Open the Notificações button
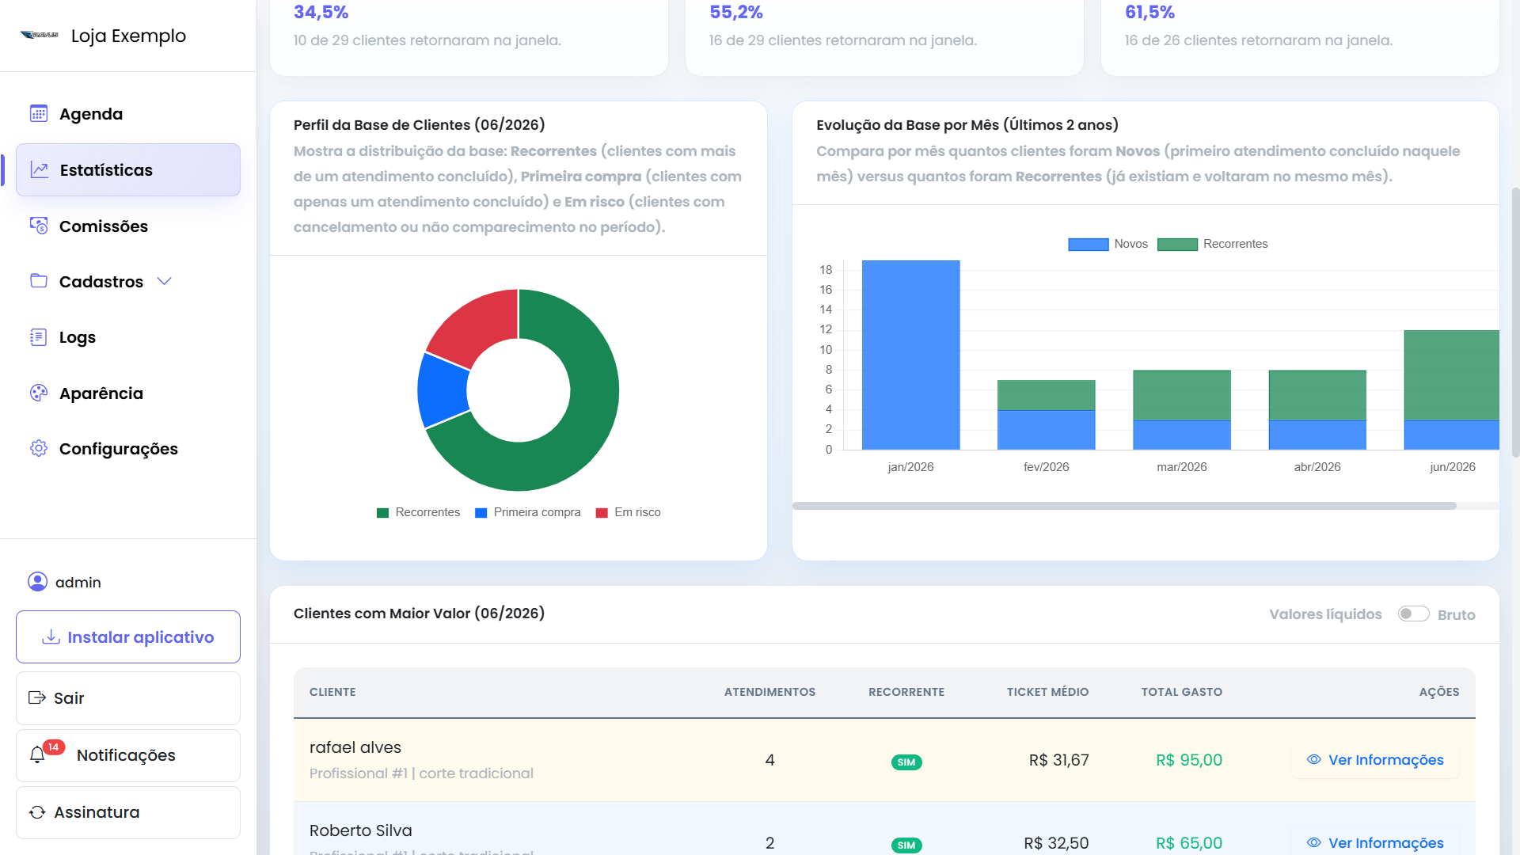 pyautogui.click(x=128, y=755)
